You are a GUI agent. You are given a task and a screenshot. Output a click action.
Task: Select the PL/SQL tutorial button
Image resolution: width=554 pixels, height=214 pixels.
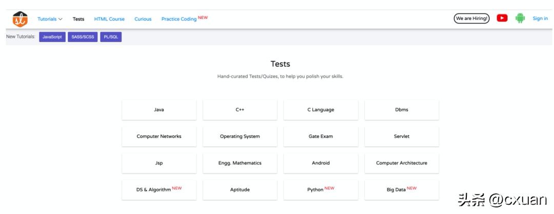click(111, 37)
